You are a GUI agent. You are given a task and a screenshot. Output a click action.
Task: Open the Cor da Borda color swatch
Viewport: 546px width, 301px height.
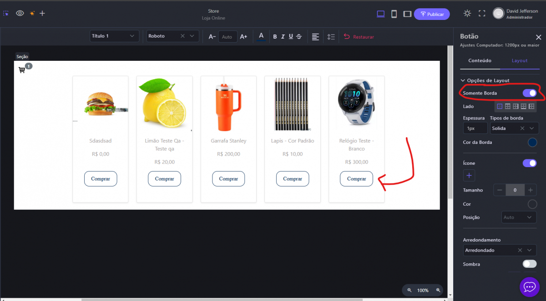click(x=532, y=143)
